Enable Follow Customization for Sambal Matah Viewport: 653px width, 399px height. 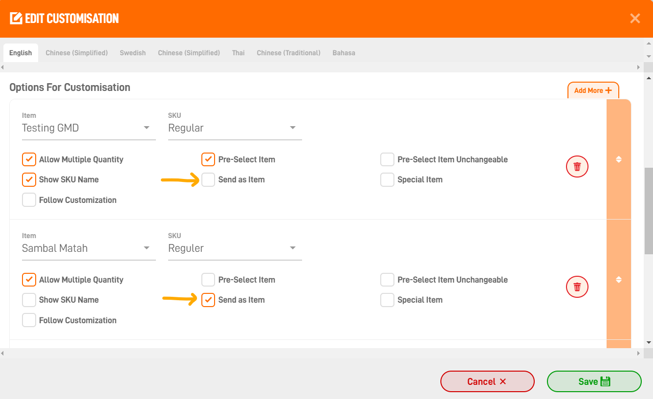point(29,320)
